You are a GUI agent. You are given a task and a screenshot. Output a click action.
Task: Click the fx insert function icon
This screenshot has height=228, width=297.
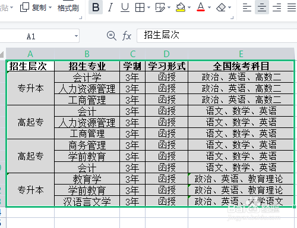point(127,36)
